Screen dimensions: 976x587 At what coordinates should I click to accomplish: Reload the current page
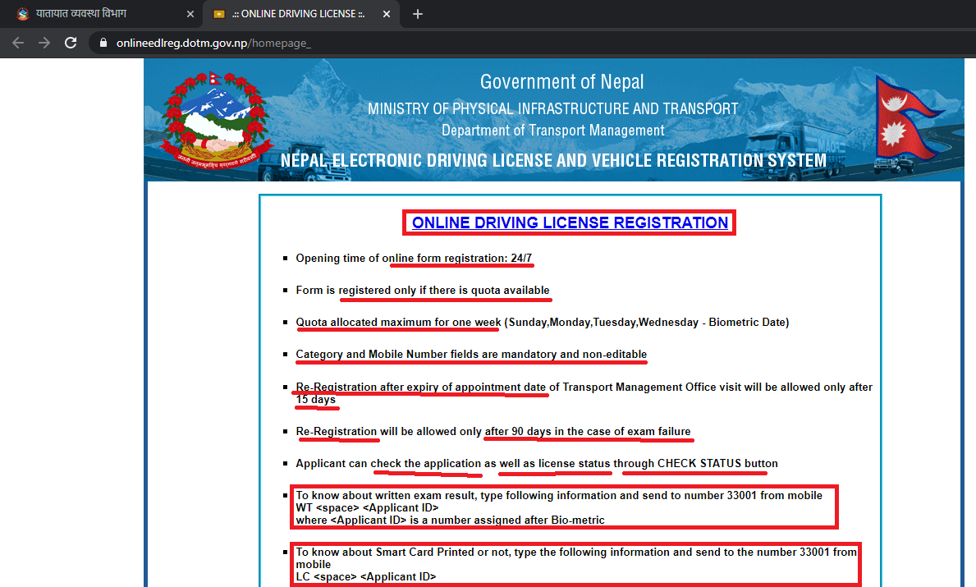(x=70, y=42)
